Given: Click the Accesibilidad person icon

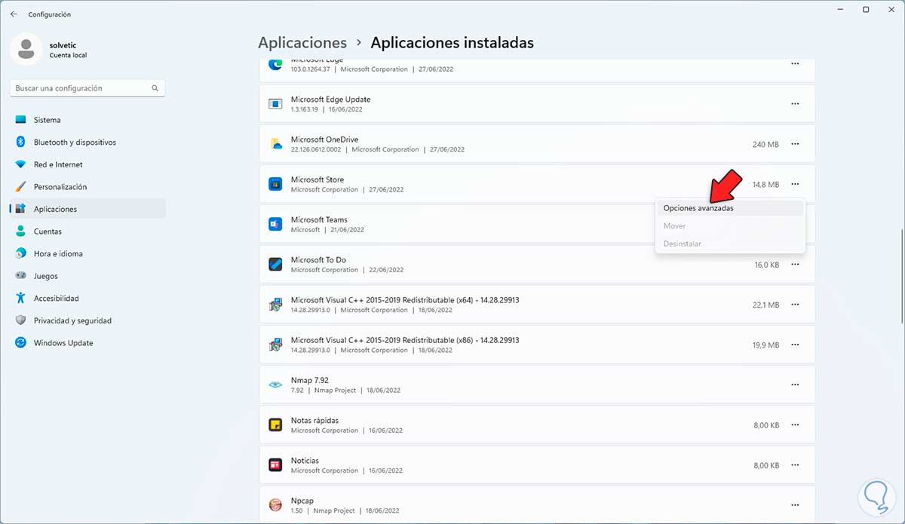Looking at the screenshot, I should (x=20, y=299).
